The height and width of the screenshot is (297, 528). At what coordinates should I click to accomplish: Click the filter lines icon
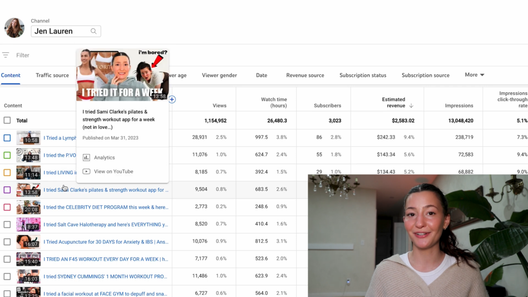click(x=6, y=55)
